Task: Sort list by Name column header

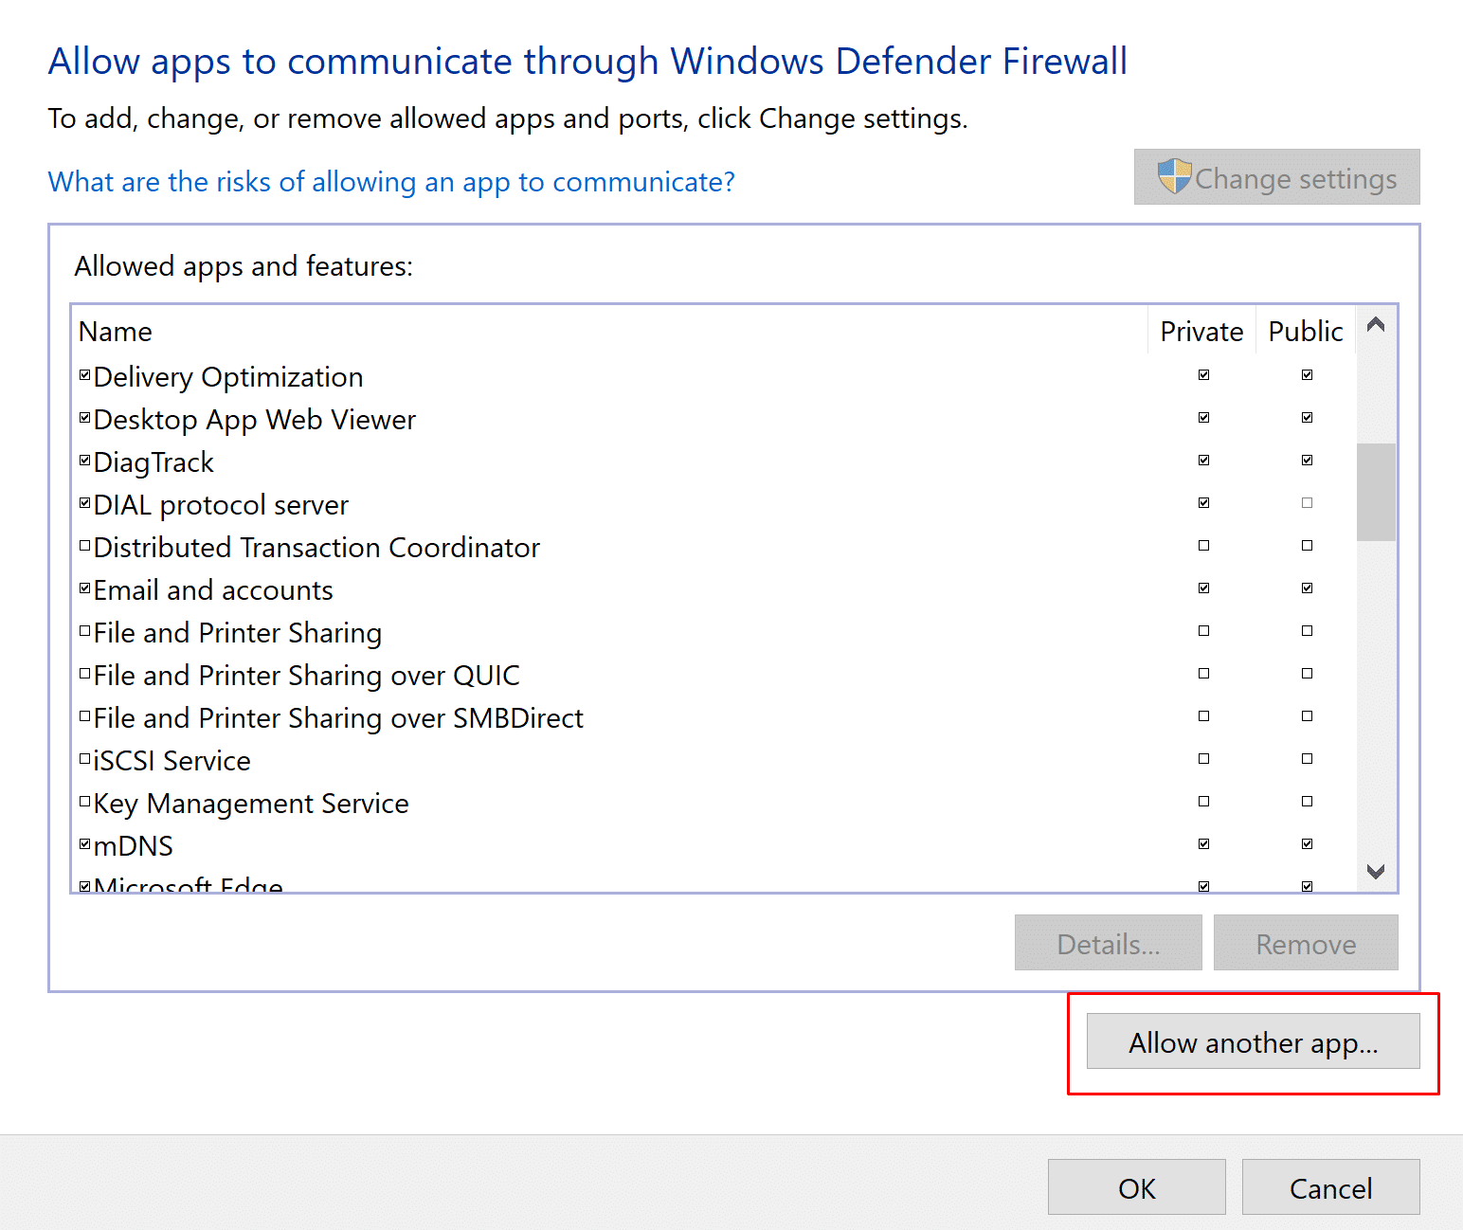Action: [116, 332]
